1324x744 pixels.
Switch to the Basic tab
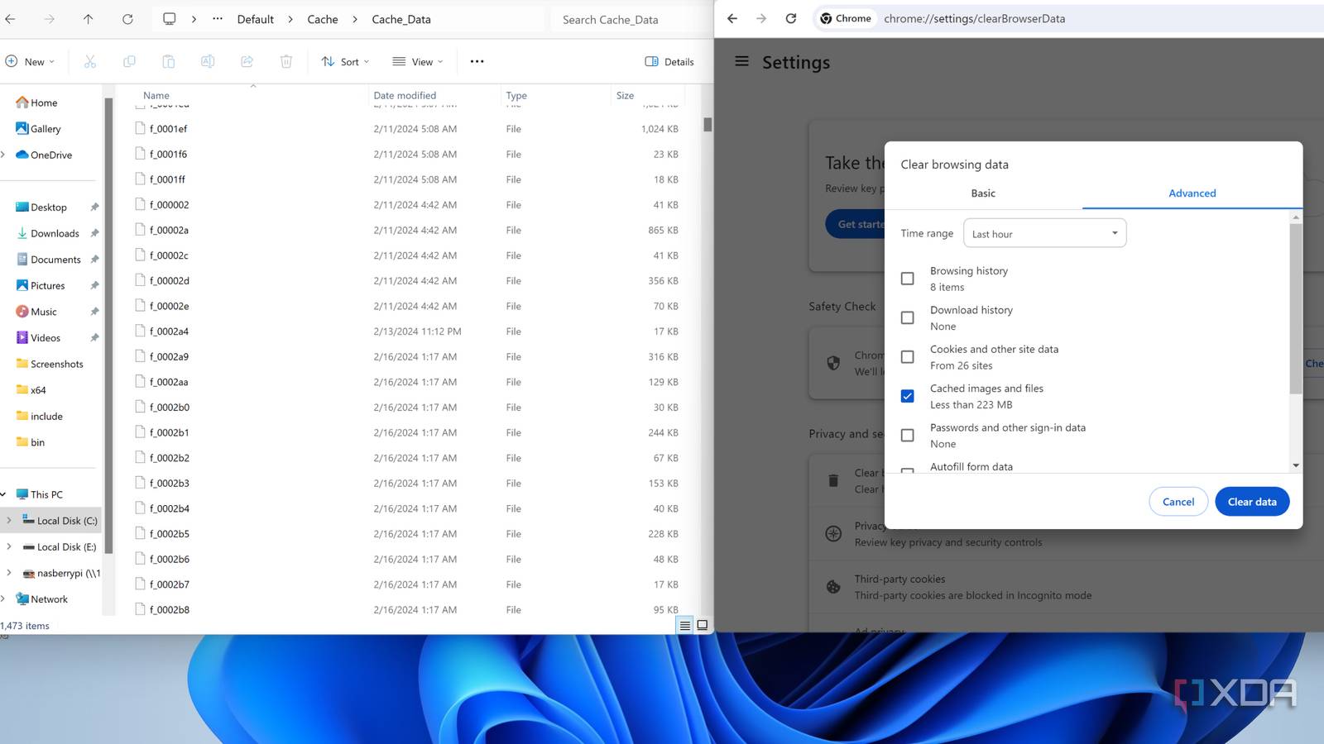pyautogui.click(x=983, y=193)
